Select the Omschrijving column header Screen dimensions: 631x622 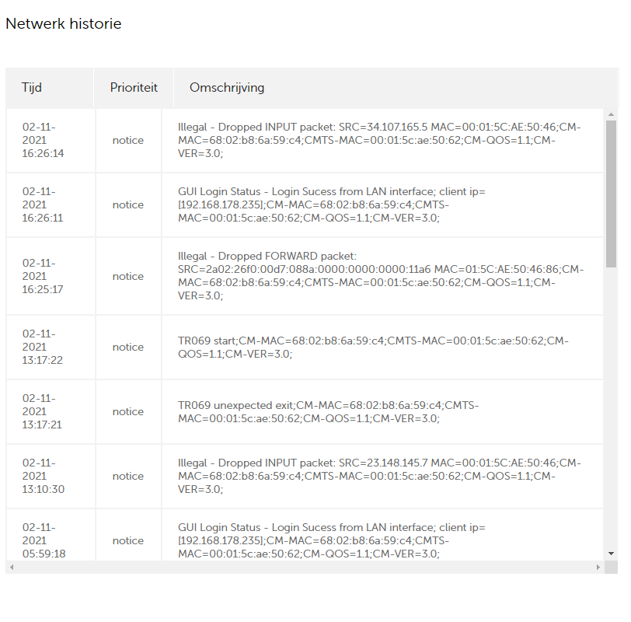click(227, 88)
